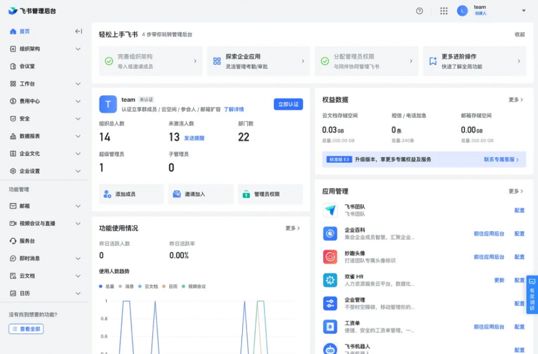Screen dimensions: 538x354
Task: Expand the 企业设置 chevron
Action: [78, 171]
